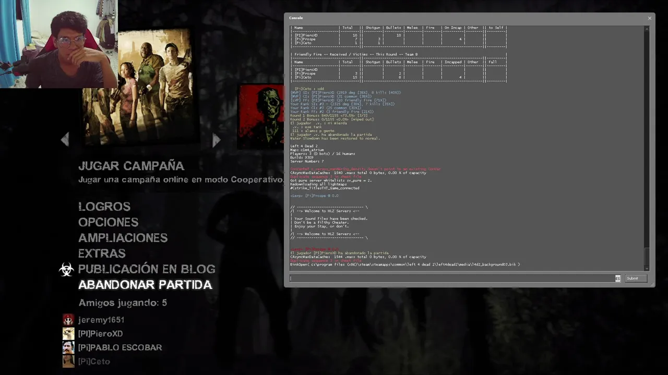Show next game mode with right arrow
This screenshot has height=375, width=668.
(217, 139)
